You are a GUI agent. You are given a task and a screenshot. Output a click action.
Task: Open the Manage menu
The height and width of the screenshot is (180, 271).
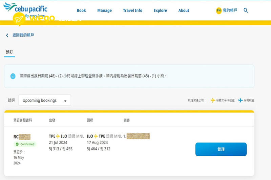pos(104,10)
